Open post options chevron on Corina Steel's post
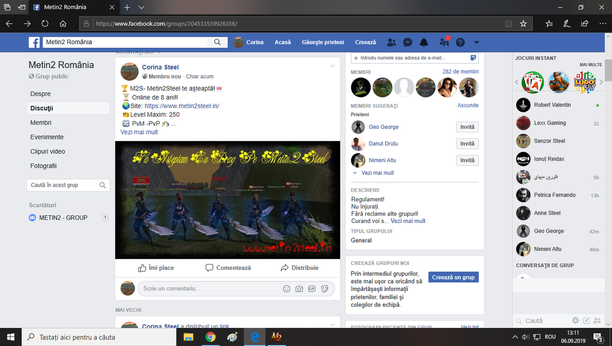Image resolution: width=612 pixels, height=346 pixels. (332, 67)
